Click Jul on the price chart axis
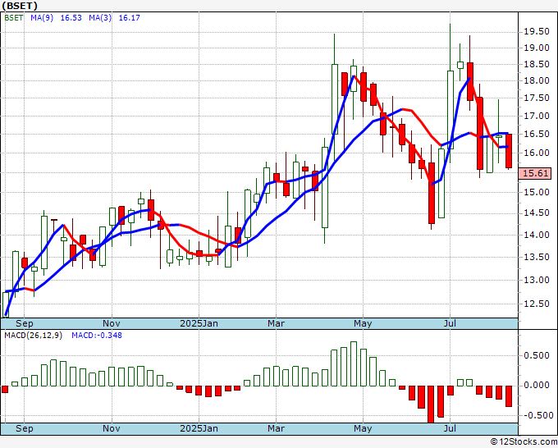This screenshot has width=558, height=448. [451, 323]
